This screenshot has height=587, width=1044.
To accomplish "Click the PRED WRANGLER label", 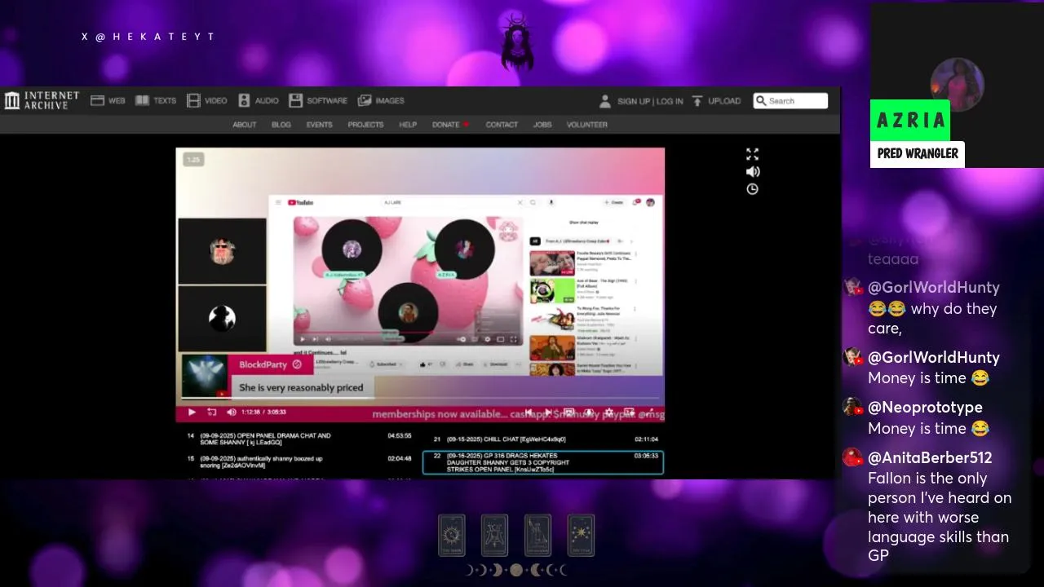I will pyautogui.click(x=918, y=153).
